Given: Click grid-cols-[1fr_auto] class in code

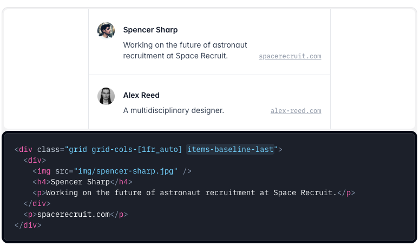Looking at the screenshot, I should pos(137,149).
